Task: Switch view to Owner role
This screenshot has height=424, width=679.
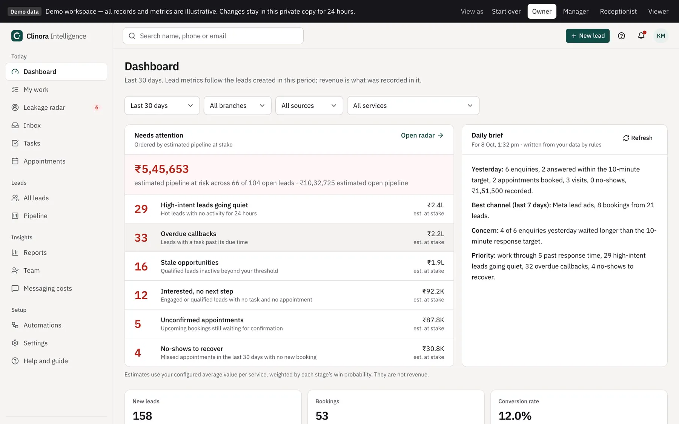Action: 542,11
